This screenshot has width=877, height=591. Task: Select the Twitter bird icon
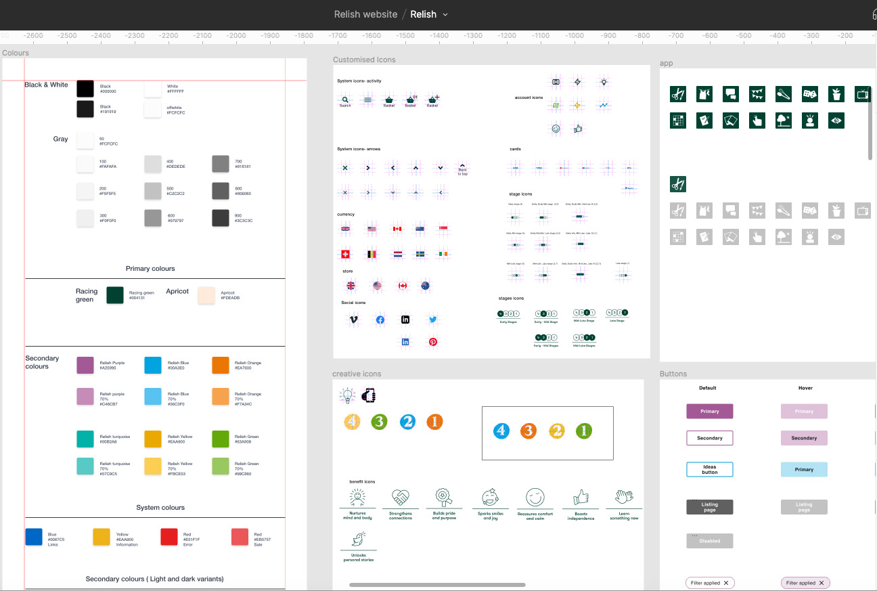coord(433,320)
